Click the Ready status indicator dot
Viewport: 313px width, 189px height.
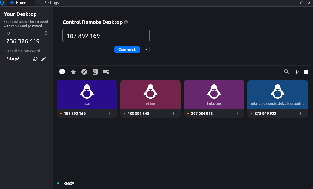click(58, 183)
